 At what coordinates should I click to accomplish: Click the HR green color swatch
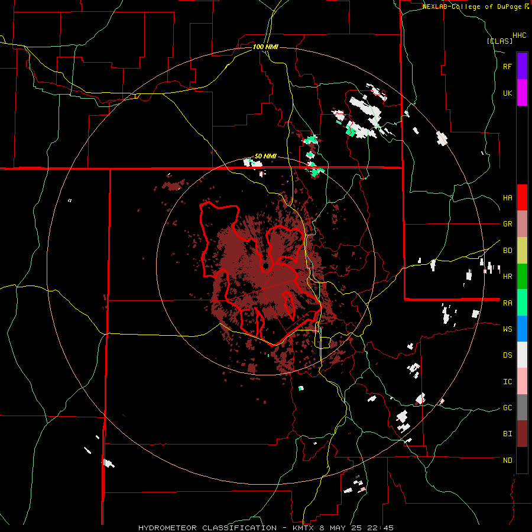coord(522,276)
